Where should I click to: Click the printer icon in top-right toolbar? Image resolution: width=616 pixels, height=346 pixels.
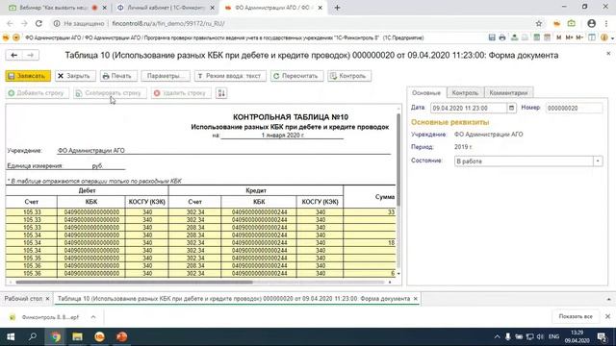(x=502, y=37)
